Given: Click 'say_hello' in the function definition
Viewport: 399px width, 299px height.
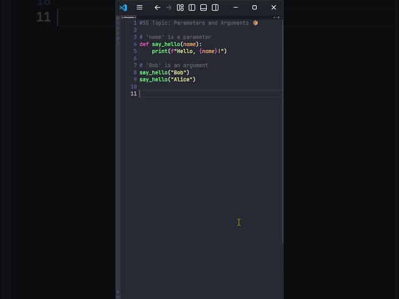Looking at the screenshot, I should (x=166, y=44).
